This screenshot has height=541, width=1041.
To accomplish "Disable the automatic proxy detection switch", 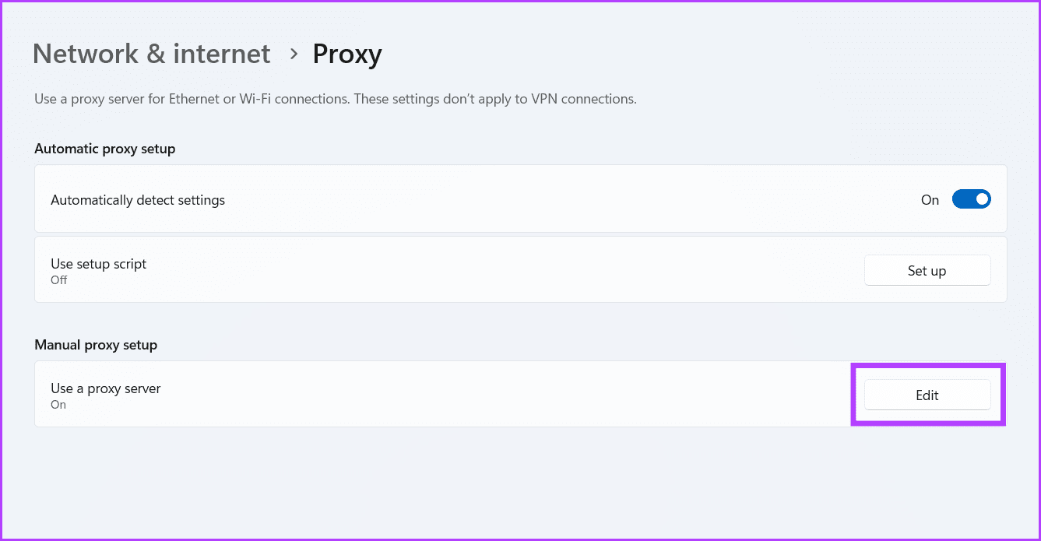I will pos(971,198).
